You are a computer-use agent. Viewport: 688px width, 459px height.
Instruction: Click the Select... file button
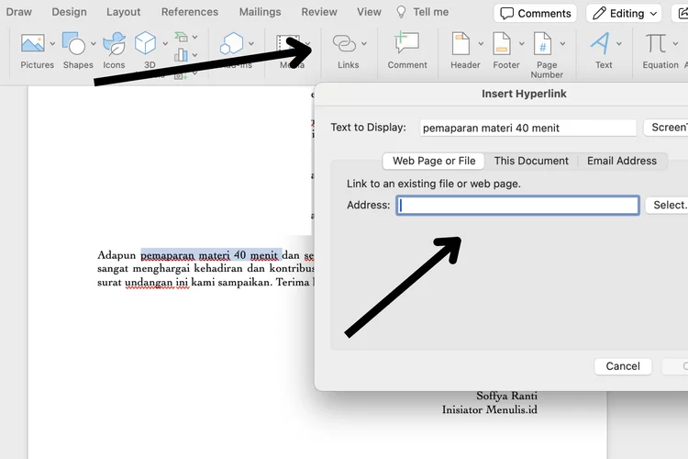[x=667, y=205]
